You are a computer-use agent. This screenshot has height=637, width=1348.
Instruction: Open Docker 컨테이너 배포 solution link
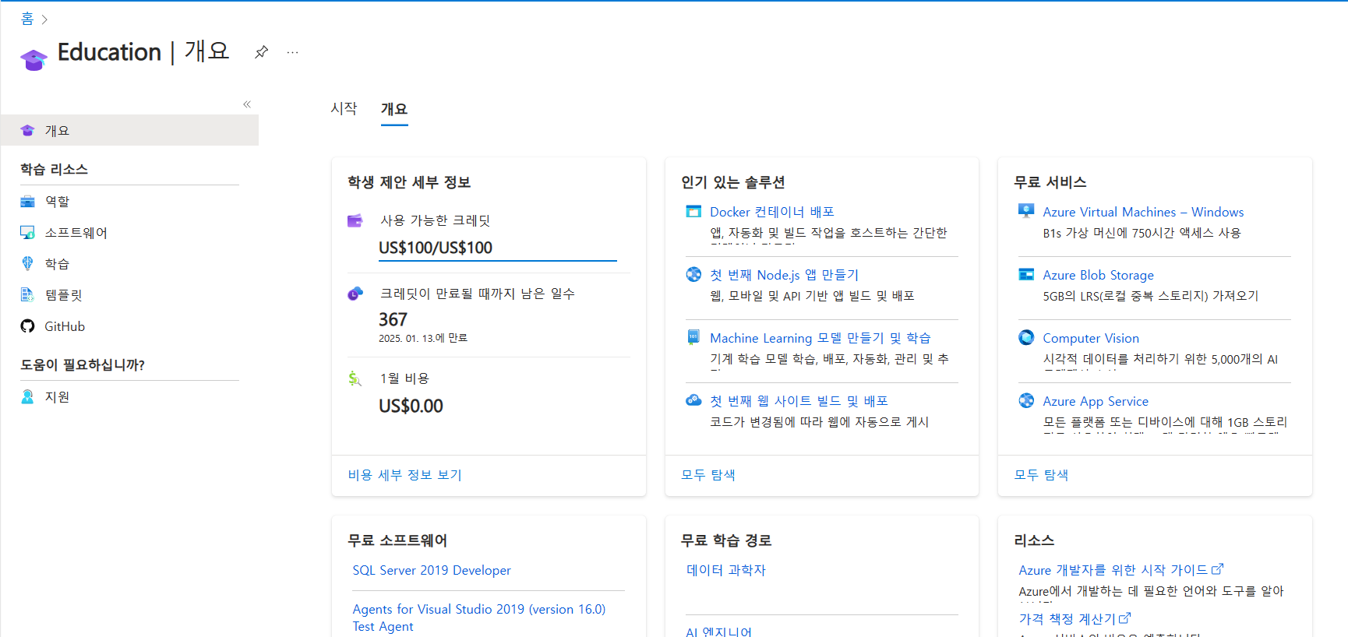772,212
